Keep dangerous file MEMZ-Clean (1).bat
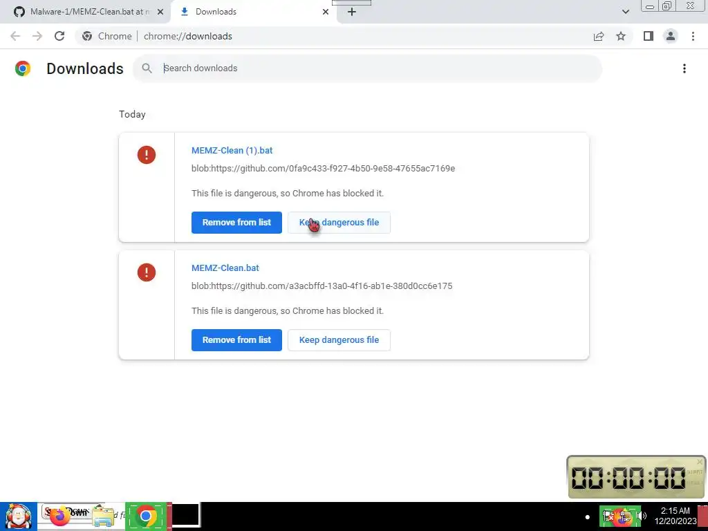The height and width of the screenshot is (531, 708). pyautogui.click(x=339, y=223)
